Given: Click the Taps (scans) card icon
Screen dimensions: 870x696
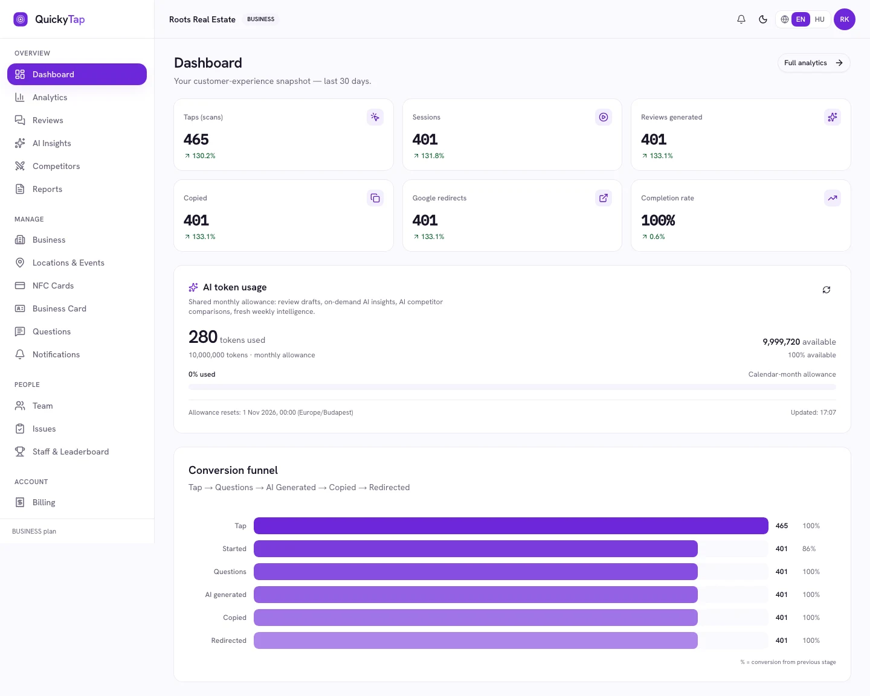Looking at the screenshot, I should tap(375, 117).
